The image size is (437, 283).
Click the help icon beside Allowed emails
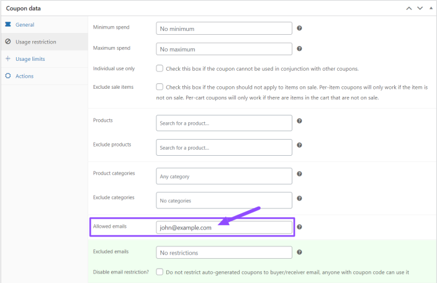(x=299, y=227)
